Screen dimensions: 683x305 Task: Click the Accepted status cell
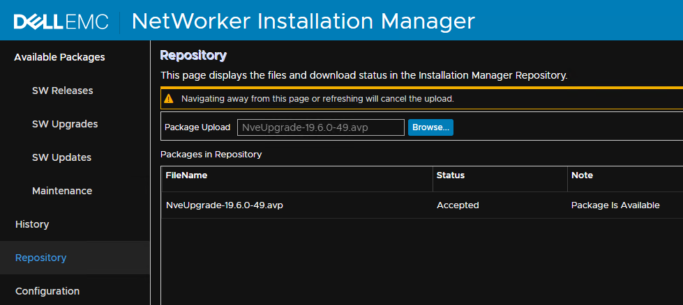[x=458, y=205]
